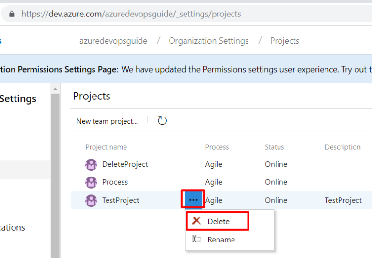The image size is (372, 258).
Task: Click the red X delete icon
Action: point(196,221)
